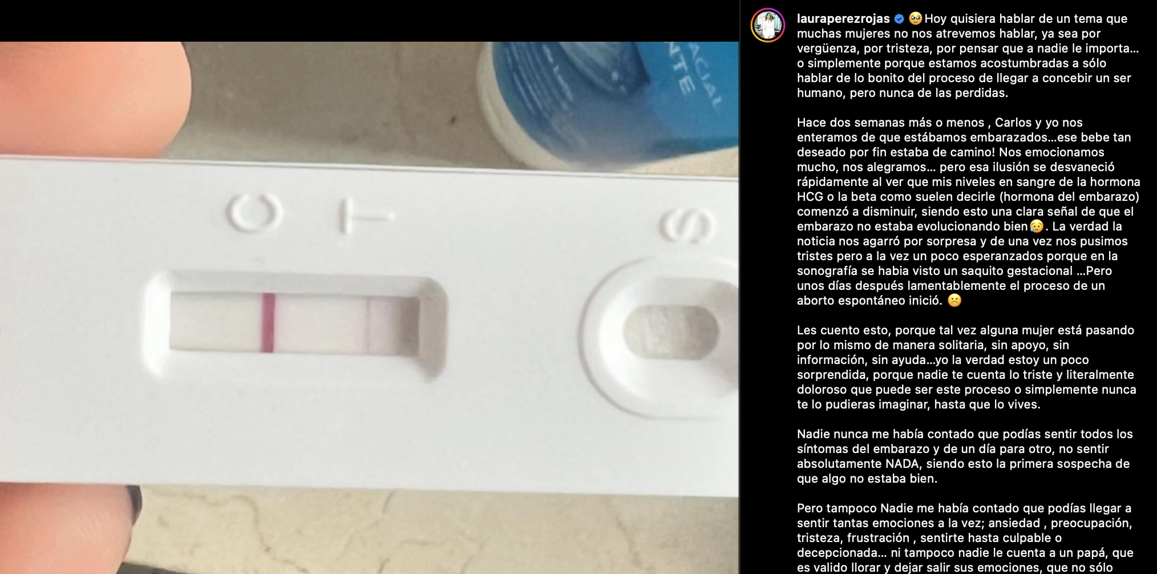Viewport: 1157px width, 574px height.
Task: Click the black bar above the photo
Action: 370,21
